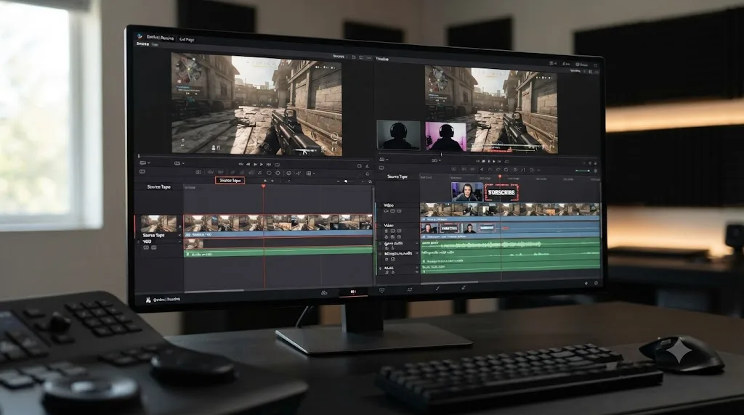Image resolution: width=744 pixels, height=415 pixels.
Task: Switch to the Source sub-tab below the logo
Action: [x=142, y=44]
